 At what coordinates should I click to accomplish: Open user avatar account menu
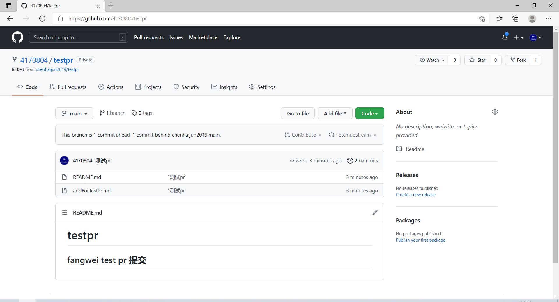(x=535, y=37)
